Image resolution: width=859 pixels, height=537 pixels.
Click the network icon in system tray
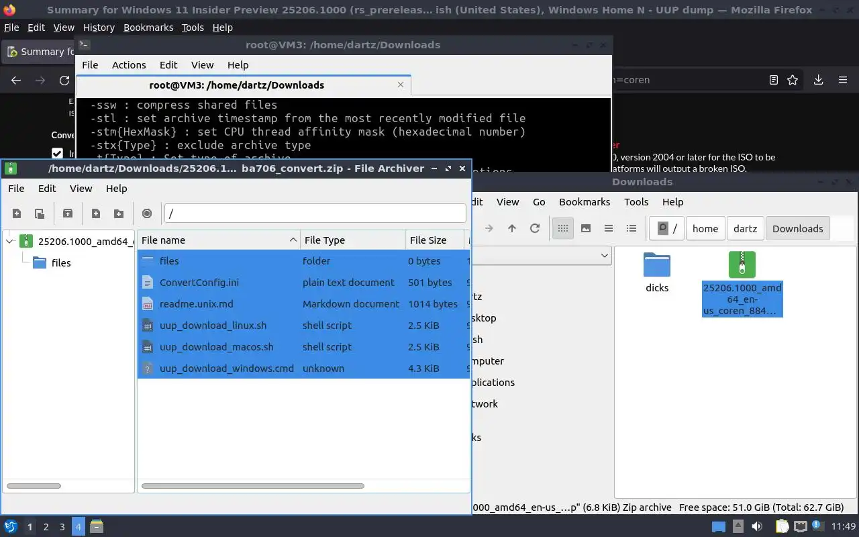point(801,527)
